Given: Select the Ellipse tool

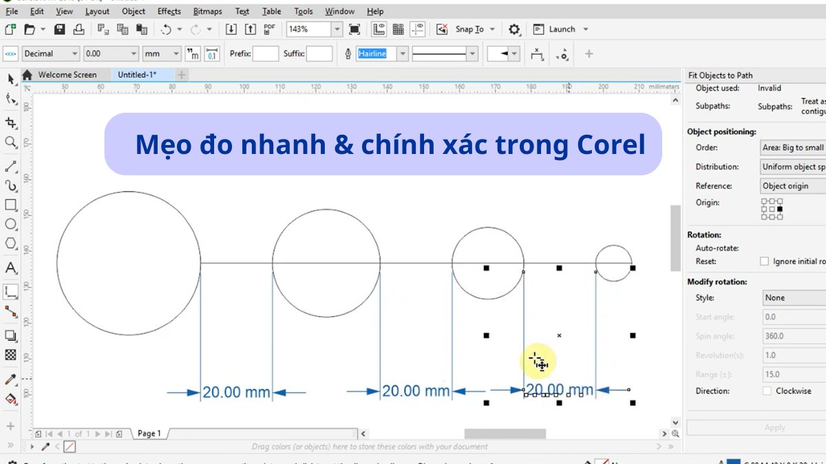Looking at the screenshot, I should [10, 224].
